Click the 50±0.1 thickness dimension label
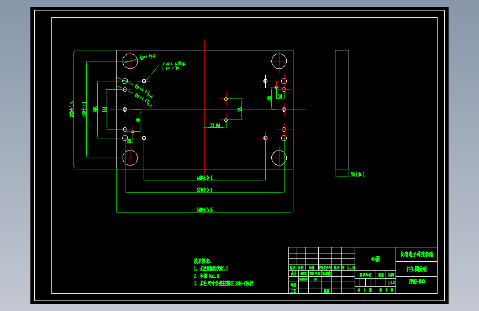The height and width of the screenshot is (311, 479). [x=357, y=174]
